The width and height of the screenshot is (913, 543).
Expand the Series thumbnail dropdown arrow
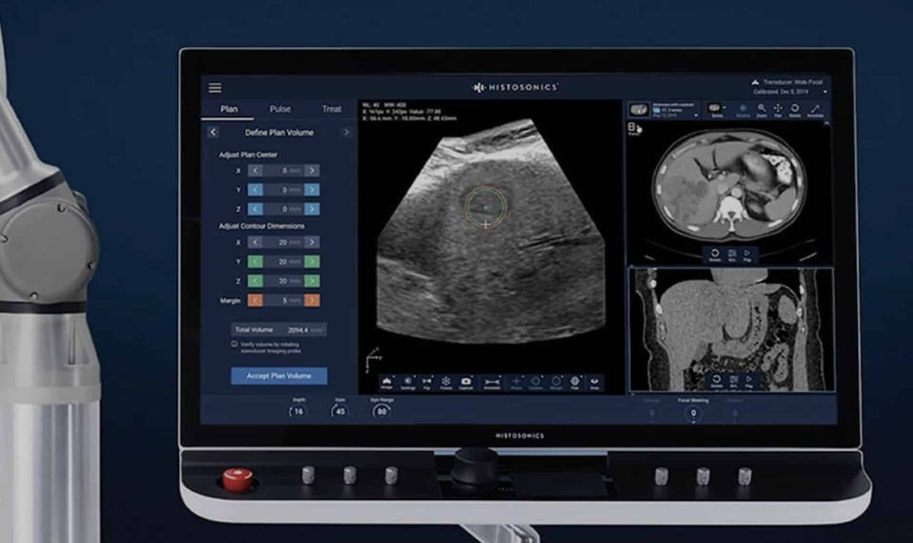tap(724, 107)
